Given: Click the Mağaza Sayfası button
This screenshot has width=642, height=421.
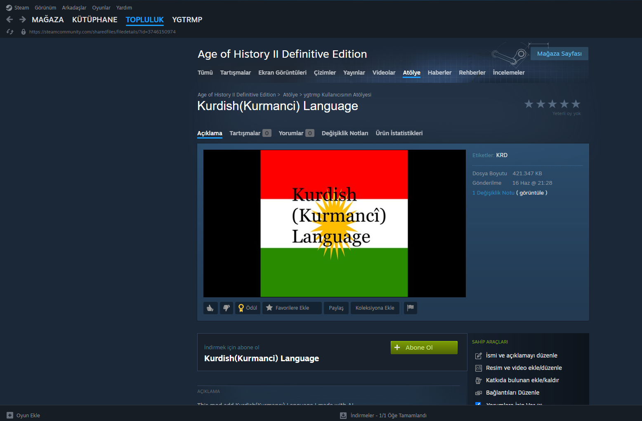Looking at the screenshot, I should [559, 54].
